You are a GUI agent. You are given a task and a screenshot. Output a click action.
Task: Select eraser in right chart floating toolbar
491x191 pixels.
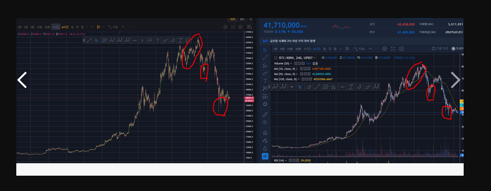(309, 87)
